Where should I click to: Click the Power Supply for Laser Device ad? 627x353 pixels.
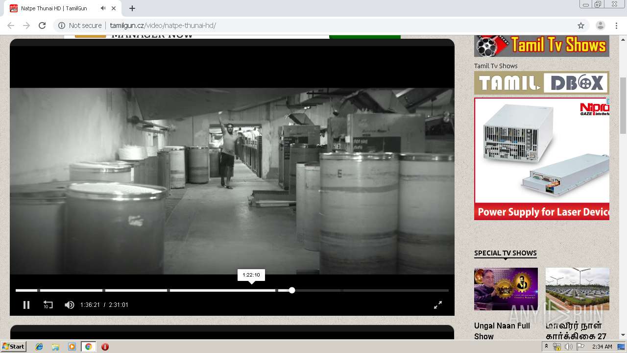click(x=542, y=158)
